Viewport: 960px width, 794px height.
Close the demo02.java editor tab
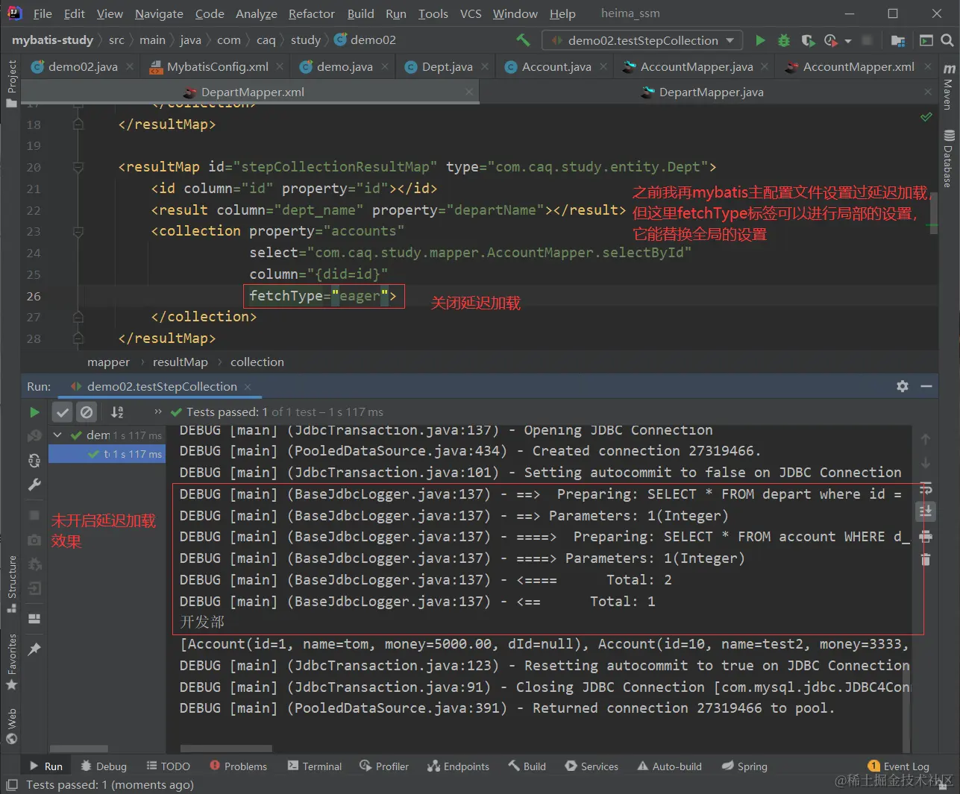[130, 66]
